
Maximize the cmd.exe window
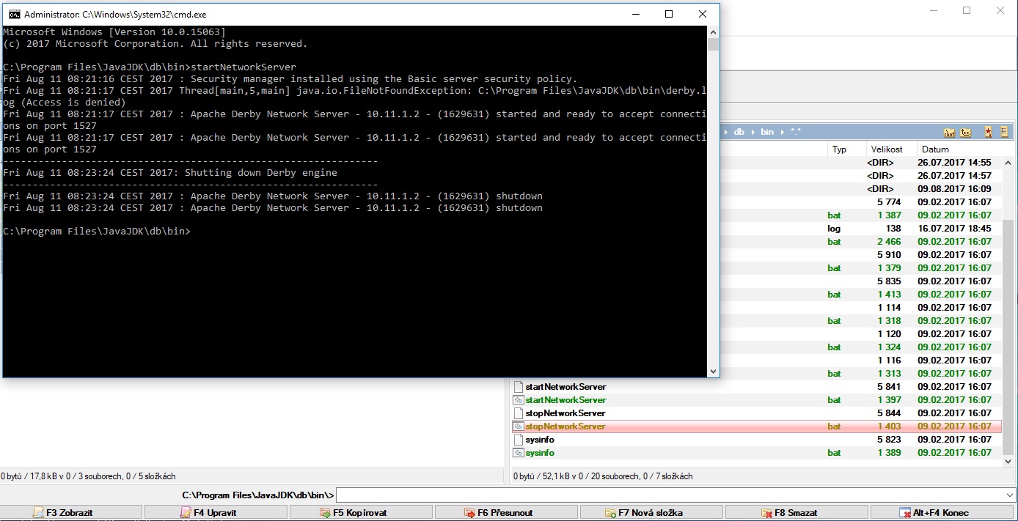pyautogui.click(x=669, y=14)
